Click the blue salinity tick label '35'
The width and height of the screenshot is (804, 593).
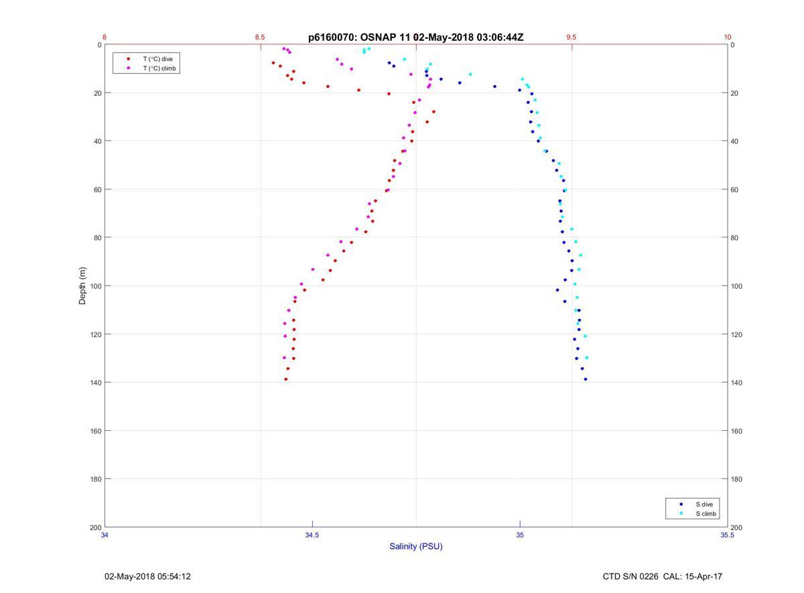520,535
